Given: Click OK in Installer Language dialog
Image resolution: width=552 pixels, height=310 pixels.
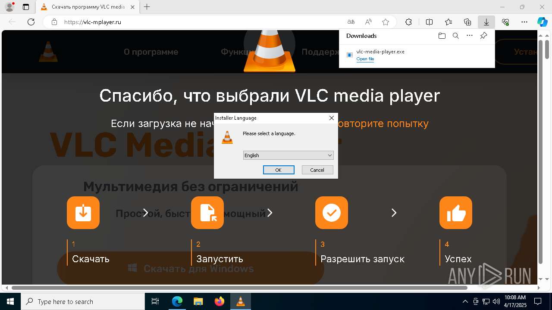Looking at the screenshot, I should point(279,170).
